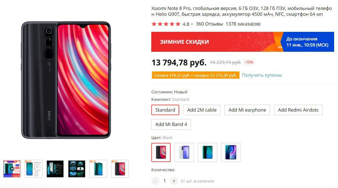Choose the Add Redmi Airdots bundle
The width and height of the screenshot is (338, 188).
point(298,110)
